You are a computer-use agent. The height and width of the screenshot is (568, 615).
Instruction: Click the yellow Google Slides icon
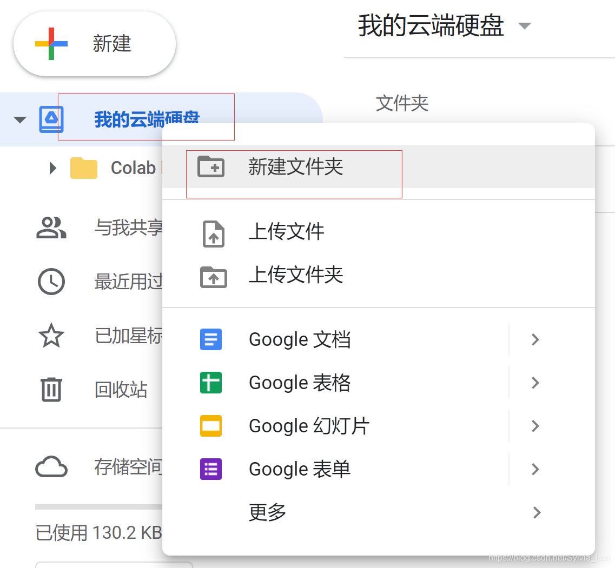tap(211, 426)
